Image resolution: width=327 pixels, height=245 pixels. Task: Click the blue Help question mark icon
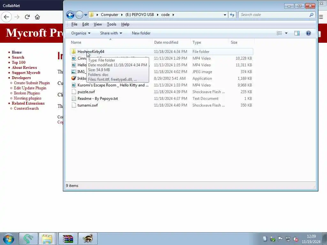click(x=308, y=33)
